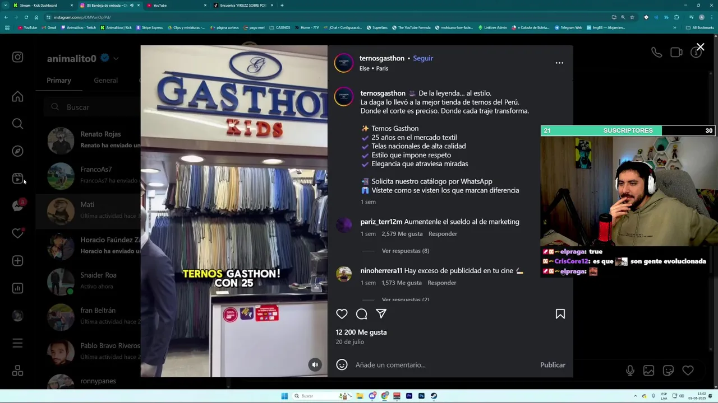Image resolution: width=718 pixels, height=403 pixels.
Task: Open Windows Start menu
Action: coord(284,396)
